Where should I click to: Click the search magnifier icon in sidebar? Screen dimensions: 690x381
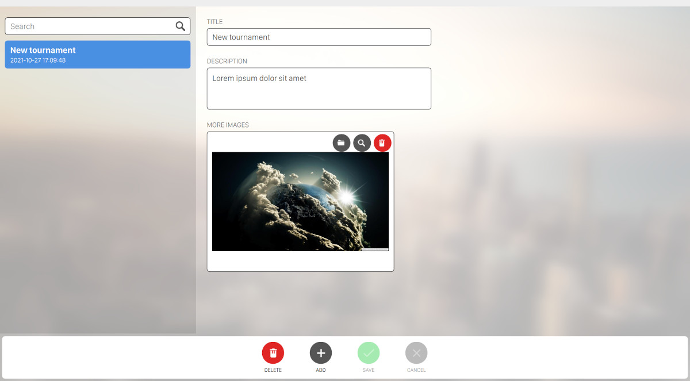[x=180, y=26]
